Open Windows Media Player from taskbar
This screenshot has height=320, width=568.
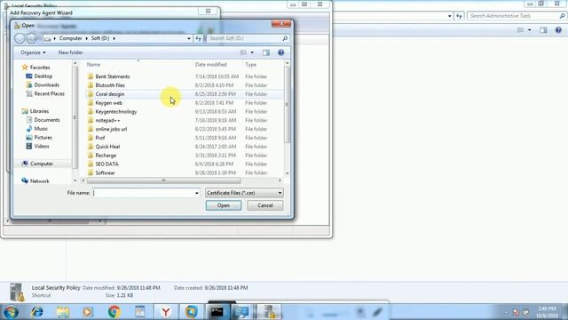88,312
